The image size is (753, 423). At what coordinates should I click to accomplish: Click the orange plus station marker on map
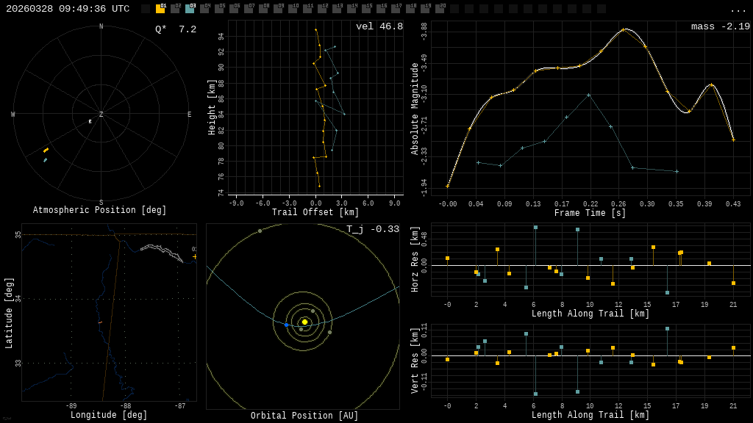(194, 256)
